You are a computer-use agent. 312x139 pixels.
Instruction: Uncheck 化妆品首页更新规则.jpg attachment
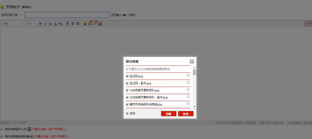click(x=127, y=90)
